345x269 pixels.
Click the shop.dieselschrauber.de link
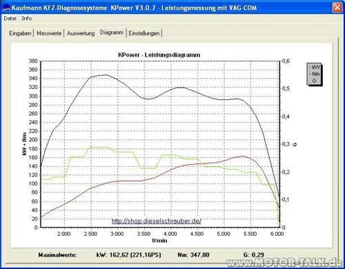157,221
